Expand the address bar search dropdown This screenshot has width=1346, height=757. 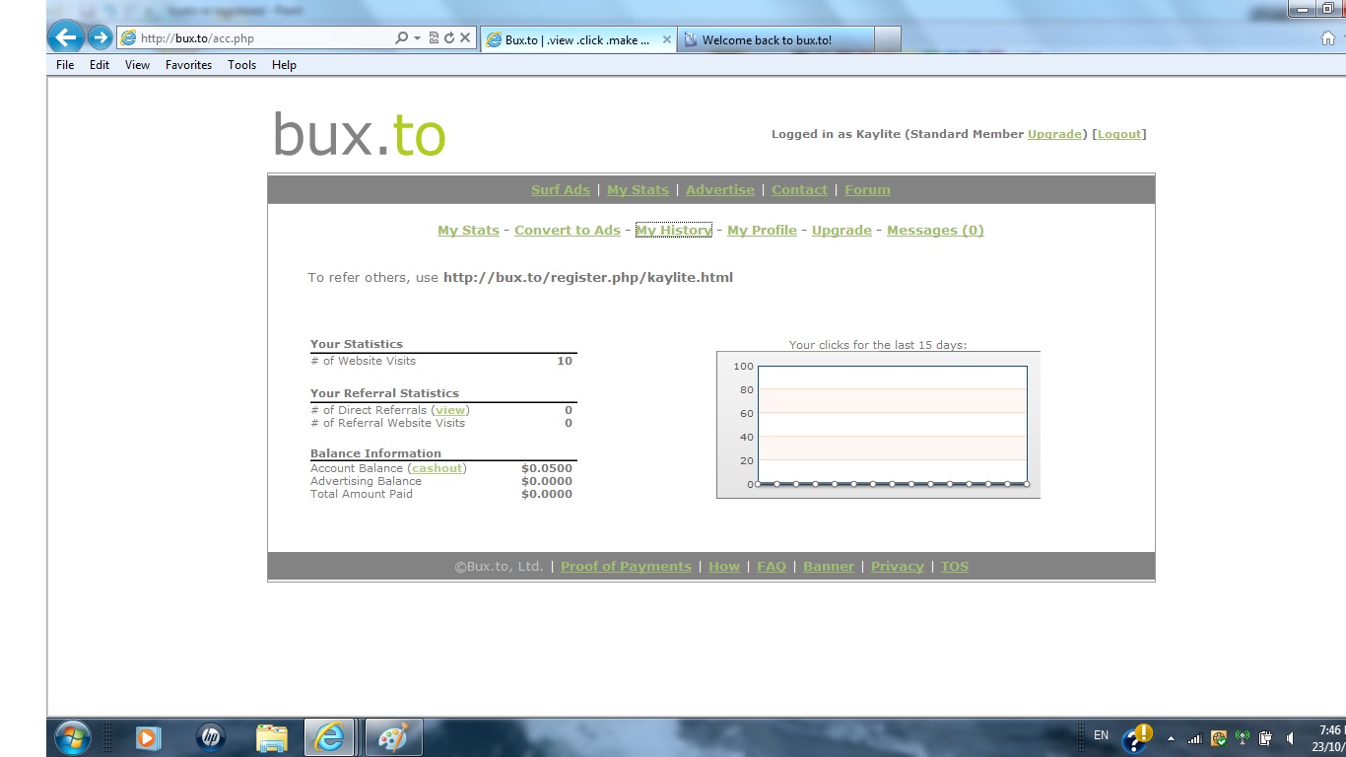tap(417, 39)
